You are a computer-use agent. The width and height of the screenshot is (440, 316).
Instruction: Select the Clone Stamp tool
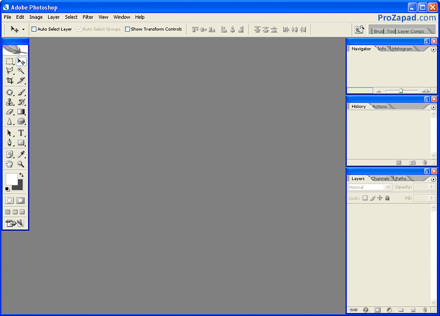[x=9, y=102]
